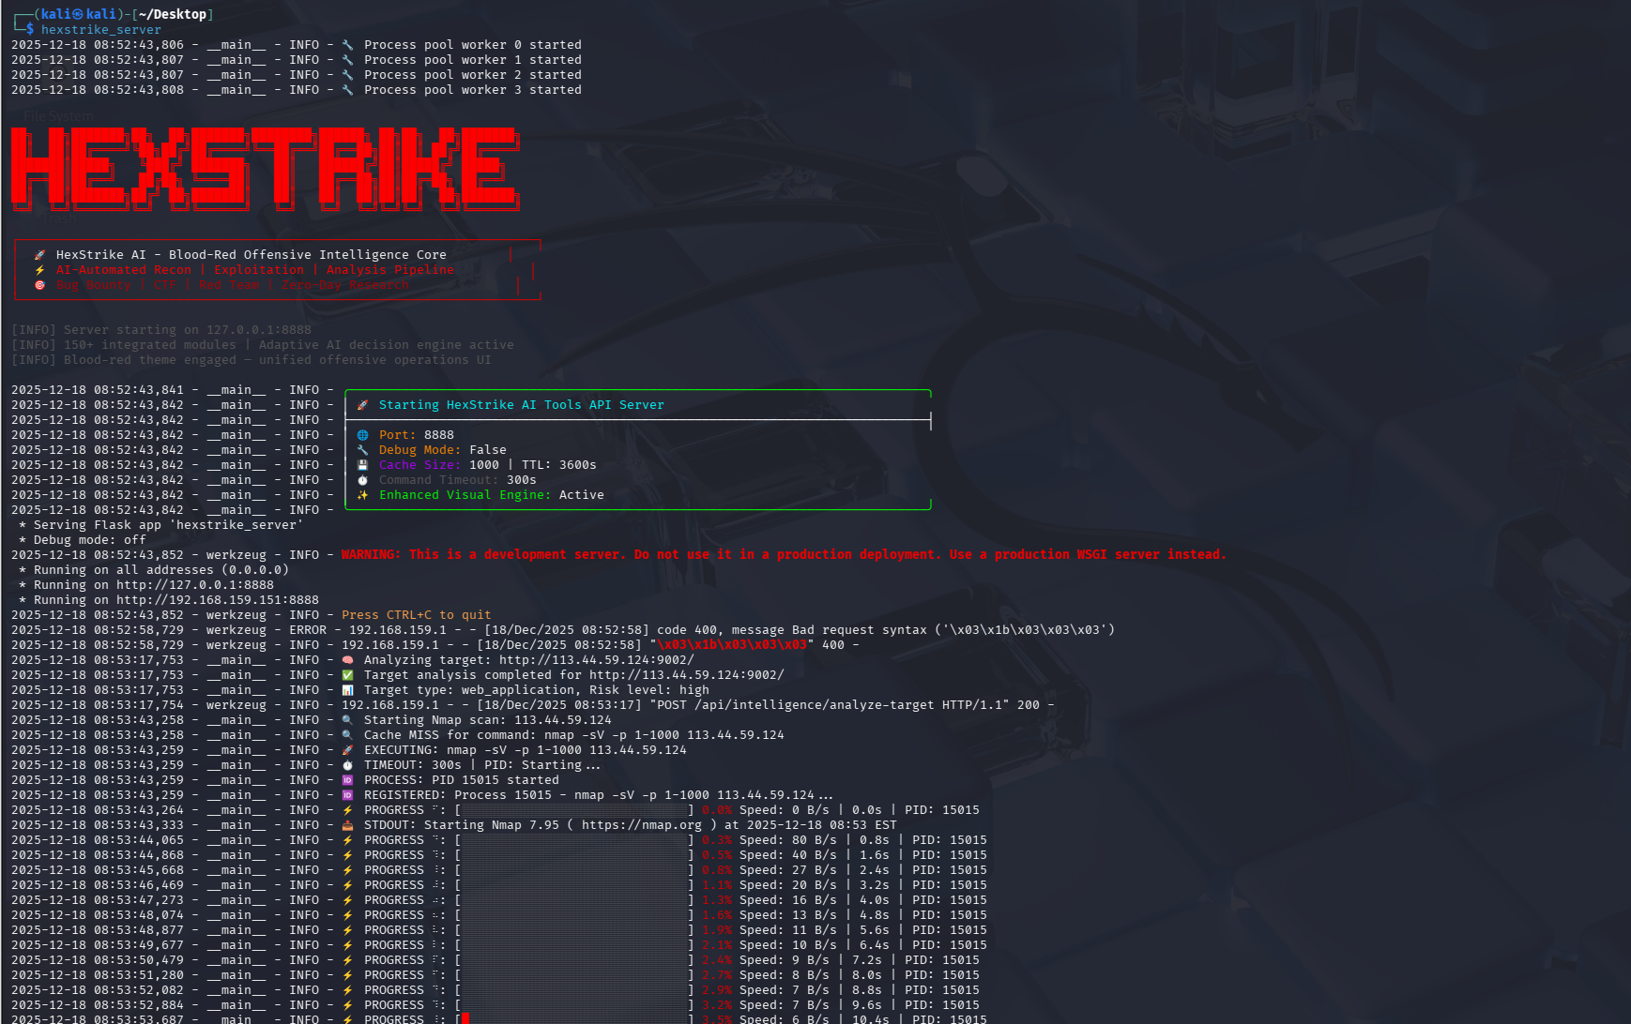Click the bar chart icon beside Target type

click(x=347, y=690)
